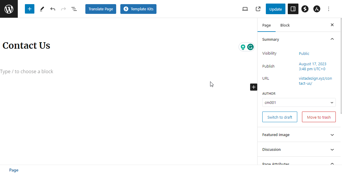The height and width of the screenshot is (175, 342).
Task: Undo the last change
Action: [52, 9]
